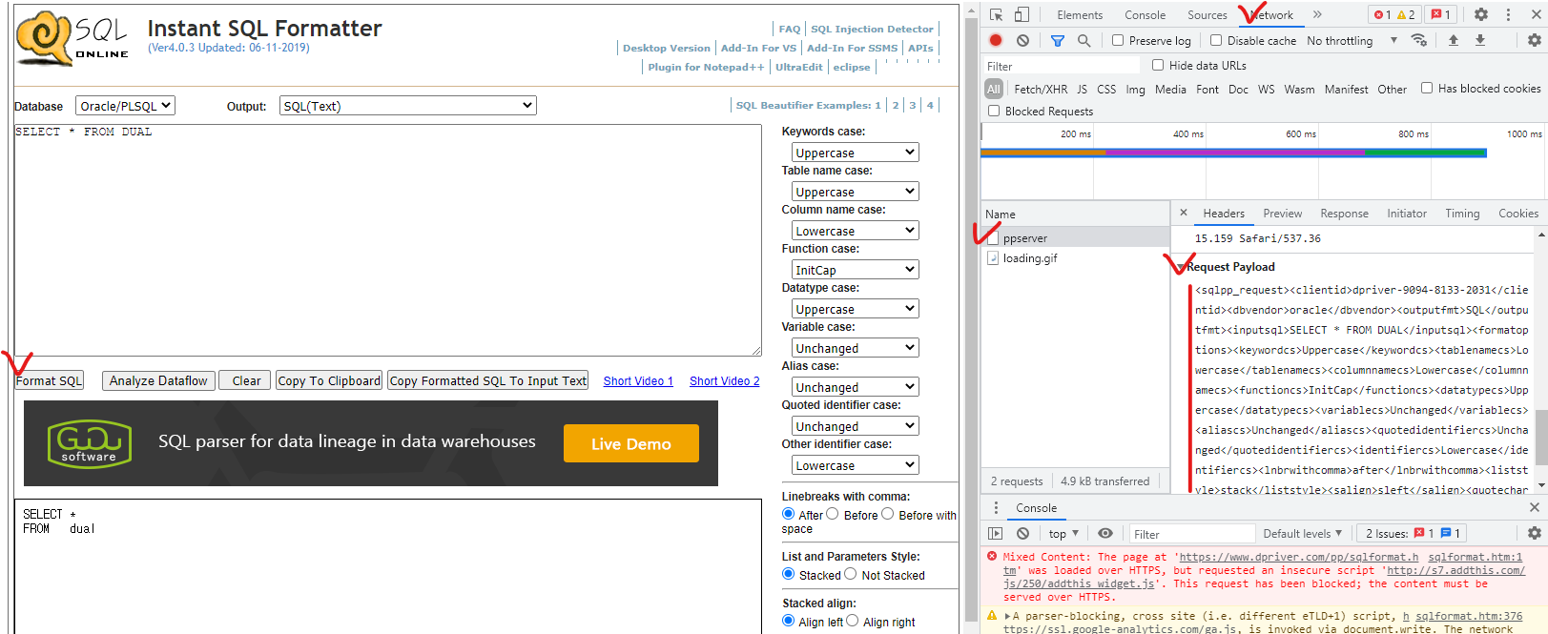
Task: Toggle the device toolbar icon
Action: point(1022,14)
